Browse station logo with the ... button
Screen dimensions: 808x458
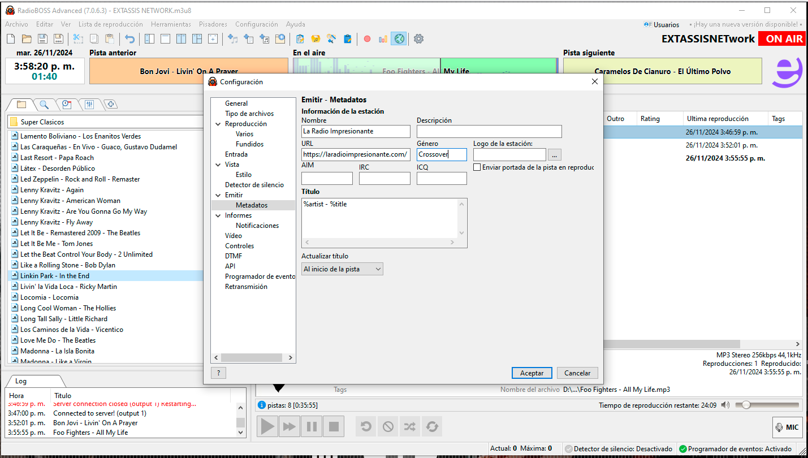(554, 154)
